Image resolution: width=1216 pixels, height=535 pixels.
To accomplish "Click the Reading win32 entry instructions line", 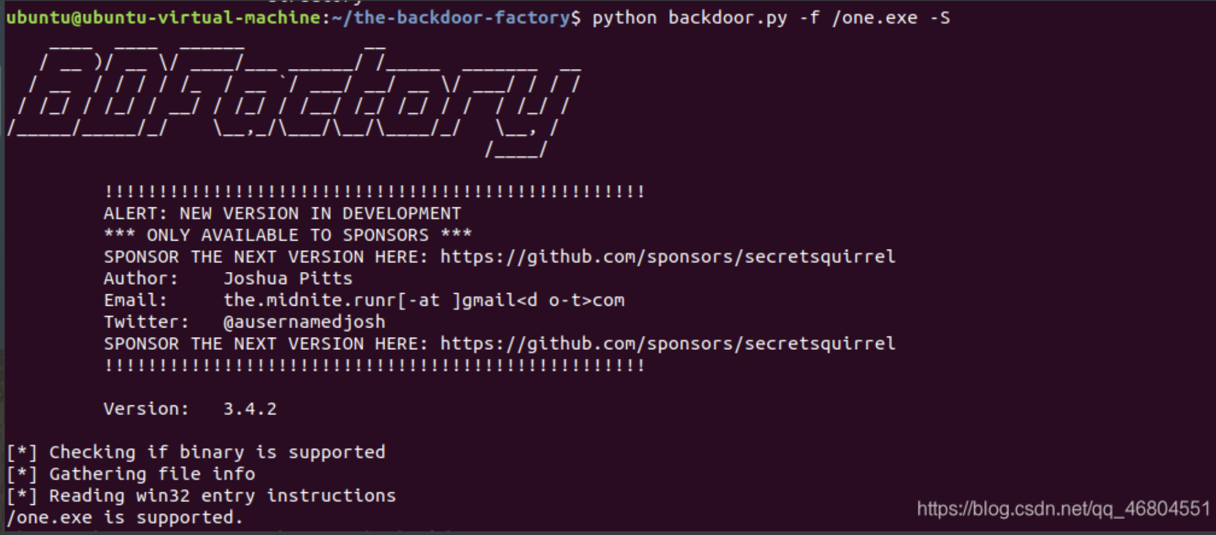I will coord(201,495).
